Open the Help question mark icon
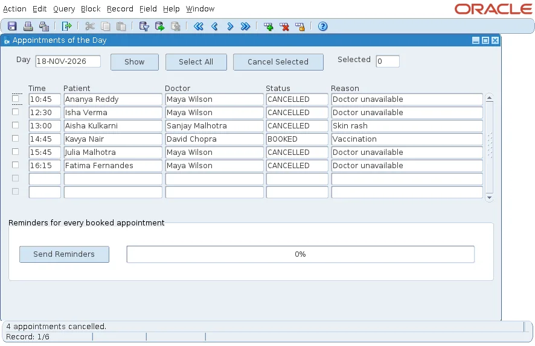 [x=323, y=27]
